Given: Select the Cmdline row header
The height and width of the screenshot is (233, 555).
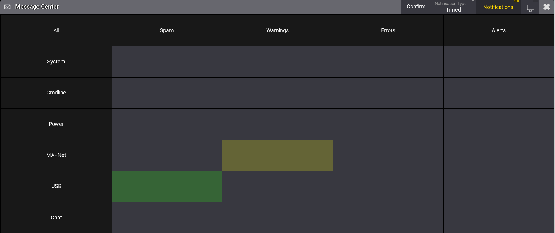Looking at the screenshot, I should click(x=56, y=93).
